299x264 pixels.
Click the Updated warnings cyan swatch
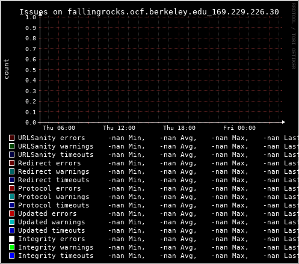pyautogui.click(x=12, y=222)
